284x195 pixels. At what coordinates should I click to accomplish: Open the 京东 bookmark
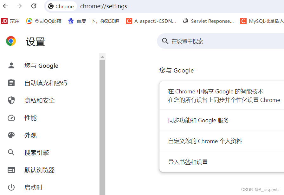click(10, 21)
